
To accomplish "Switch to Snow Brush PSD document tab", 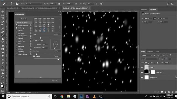I will point(33,8).
